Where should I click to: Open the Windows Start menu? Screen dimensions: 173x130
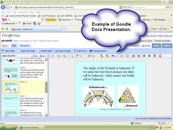pyautogui.click(x=8, y=128)
